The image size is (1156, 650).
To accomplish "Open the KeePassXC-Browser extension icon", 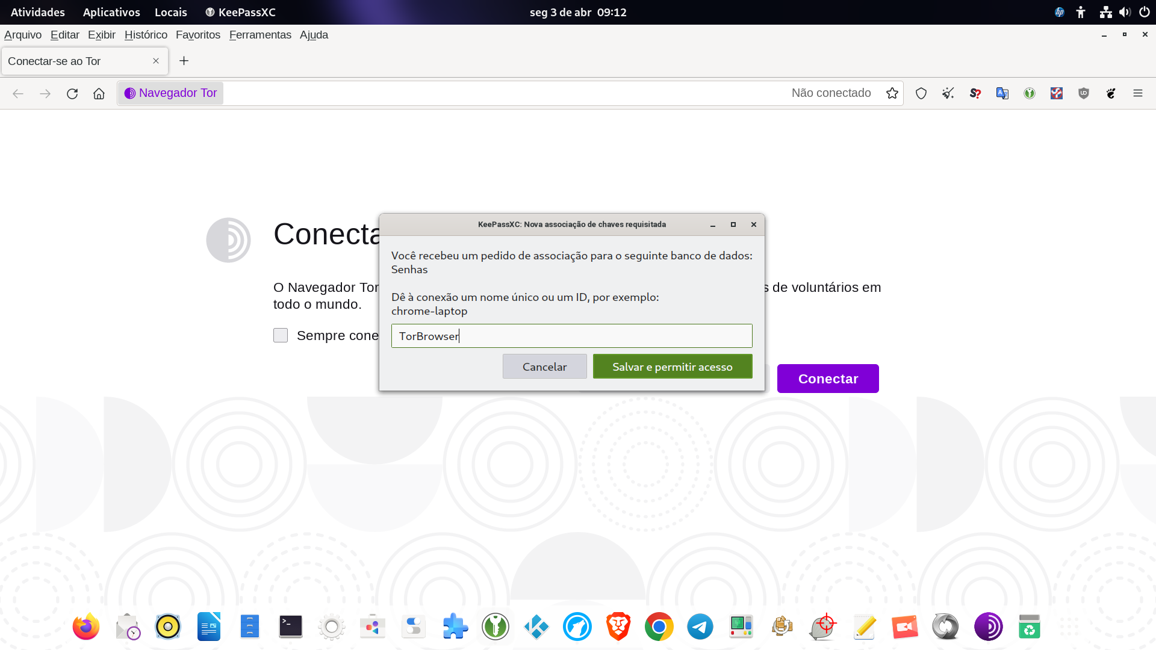I will [1030, 93].
